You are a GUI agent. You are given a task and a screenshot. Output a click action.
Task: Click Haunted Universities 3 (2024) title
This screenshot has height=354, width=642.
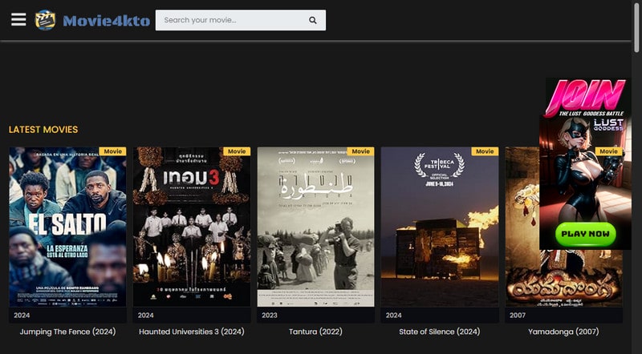coord(192,332)
